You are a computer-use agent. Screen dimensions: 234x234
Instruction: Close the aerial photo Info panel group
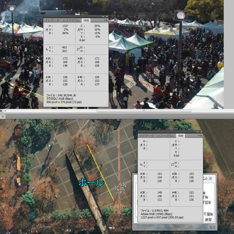201,132
